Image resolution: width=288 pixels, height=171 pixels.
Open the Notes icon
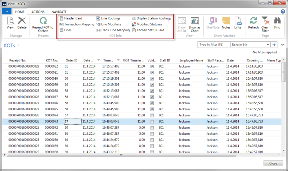(x=226, y=22)
